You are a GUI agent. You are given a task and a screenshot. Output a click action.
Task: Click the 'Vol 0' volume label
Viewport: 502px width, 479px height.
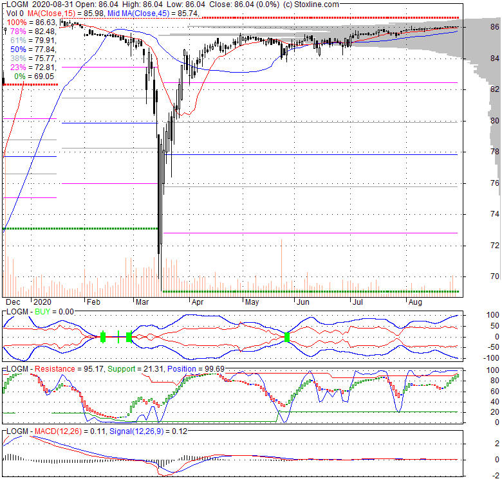[x=15, y=13]
